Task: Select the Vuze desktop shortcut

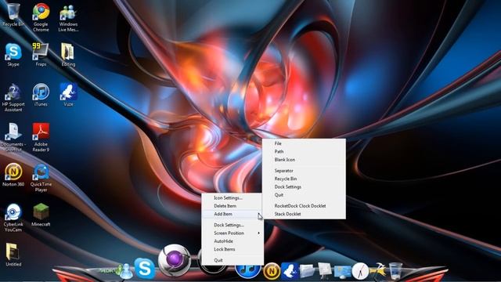Action: point(68,95)
